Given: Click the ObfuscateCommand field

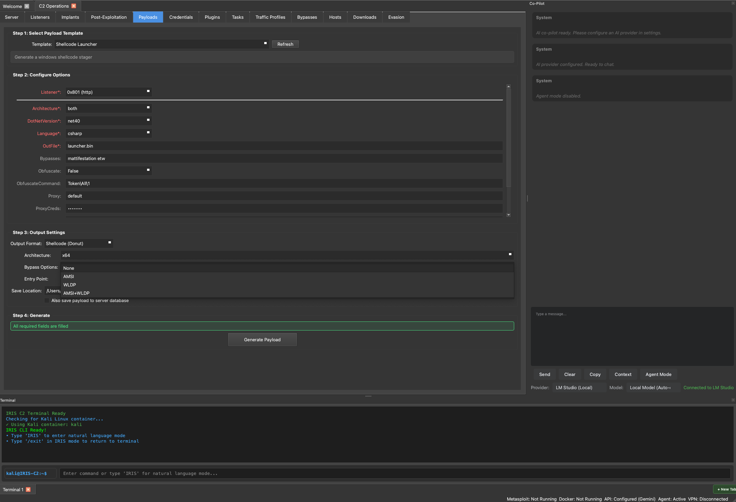Looking at the screenshot, I should (284, 183).
